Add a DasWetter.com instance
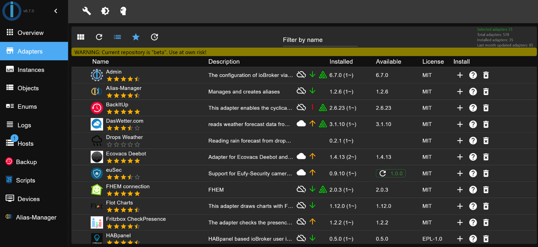 460,124
